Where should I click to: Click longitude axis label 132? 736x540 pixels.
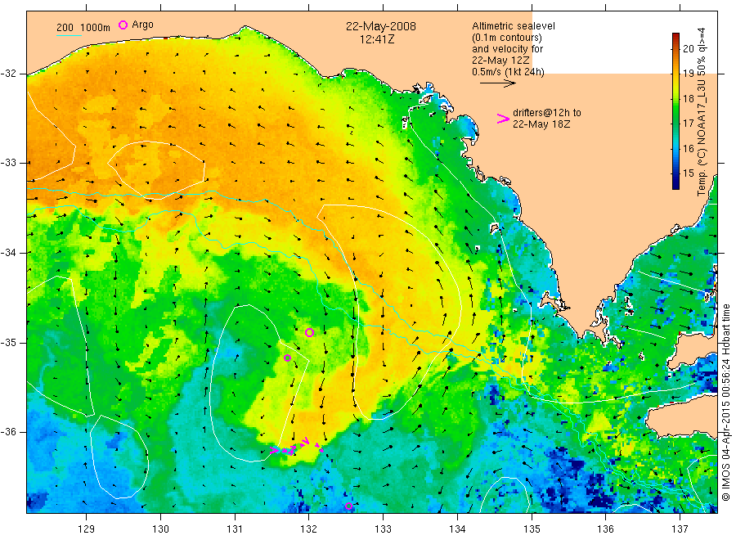(x=309, y=529)
